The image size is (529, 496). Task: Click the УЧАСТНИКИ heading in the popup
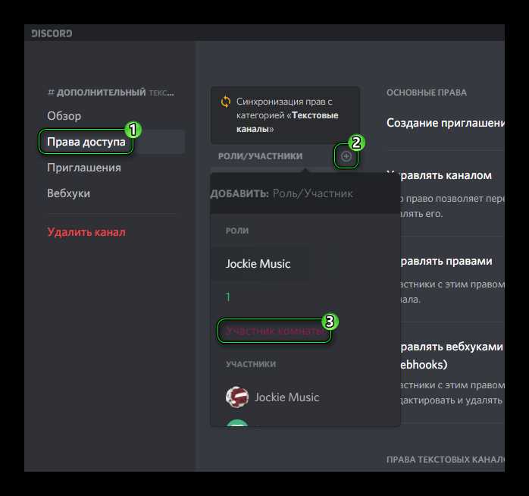coord(251,364)
